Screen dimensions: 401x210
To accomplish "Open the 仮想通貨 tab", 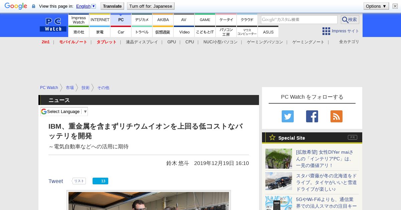I will click(x=163, y=32).
